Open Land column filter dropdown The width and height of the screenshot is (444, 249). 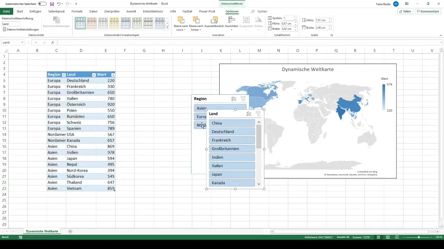[94, 75]
